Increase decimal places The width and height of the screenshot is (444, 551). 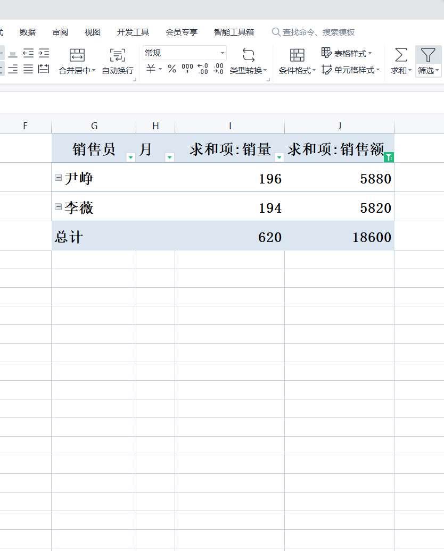pyautogui.click(x=203, y=69)
